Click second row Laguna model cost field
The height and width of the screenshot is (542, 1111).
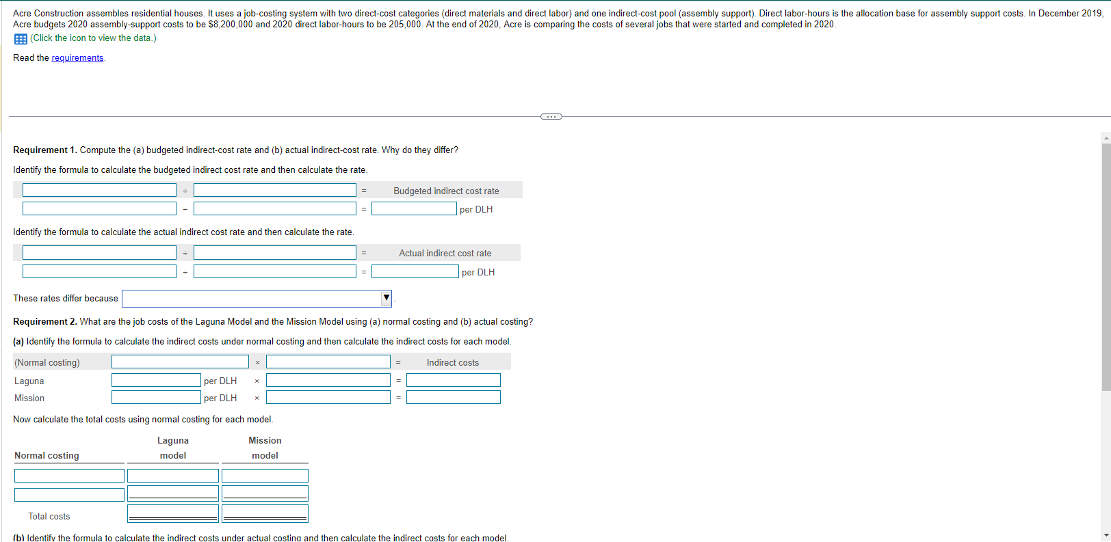173,493
